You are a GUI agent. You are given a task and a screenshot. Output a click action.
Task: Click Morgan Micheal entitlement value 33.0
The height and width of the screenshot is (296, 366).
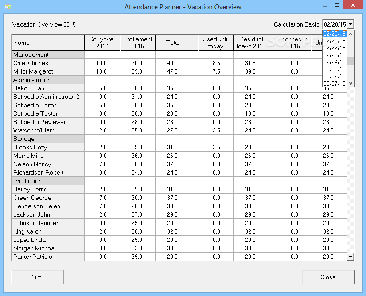(137, 248)
